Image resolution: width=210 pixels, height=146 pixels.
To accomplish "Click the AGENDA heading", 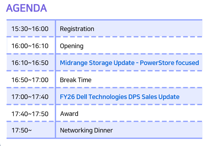I will point(26,8).
